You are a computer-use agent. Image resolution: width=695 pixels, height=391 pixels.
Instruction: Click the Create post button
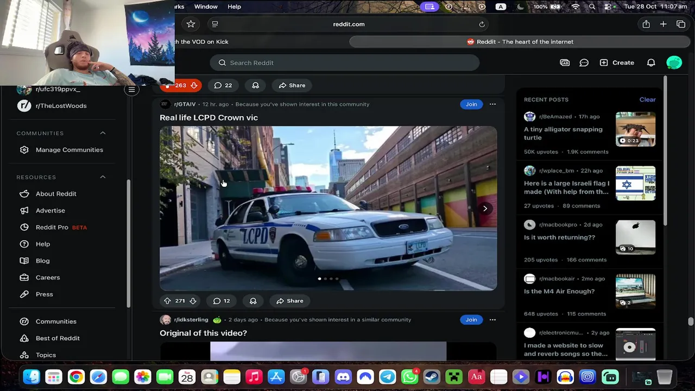[617, 63]
